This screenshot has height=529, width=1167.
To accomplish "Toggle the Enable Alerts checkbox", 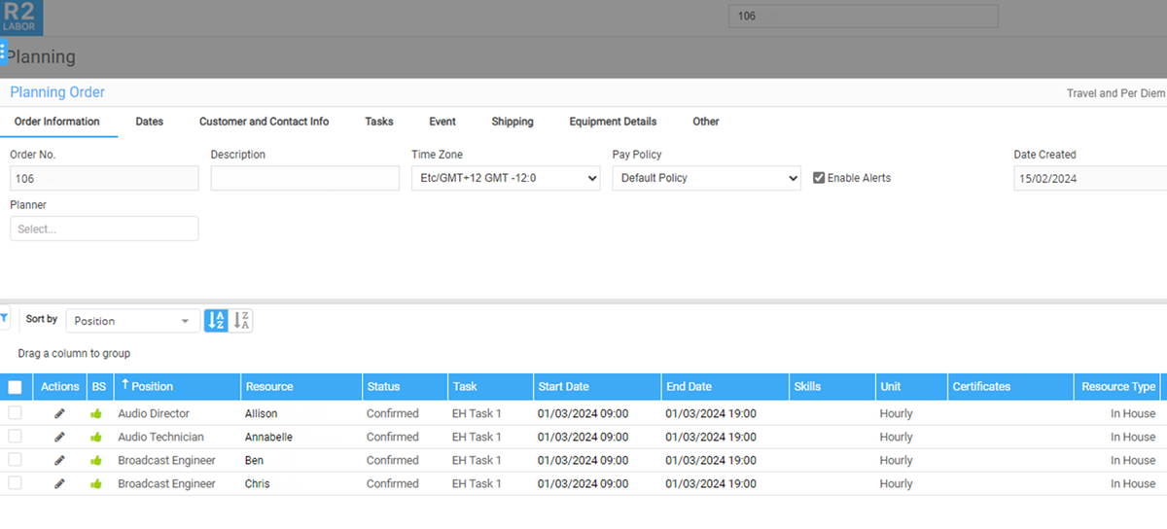I will (819, 178).
